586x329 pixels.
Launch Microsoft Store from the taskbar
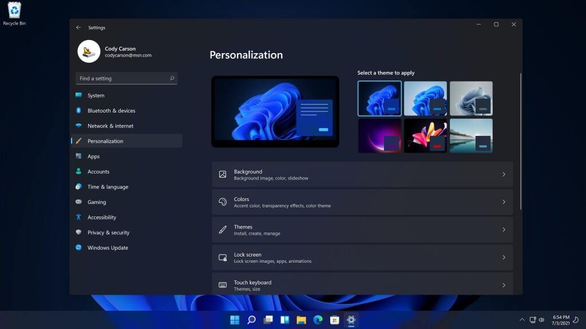tap(334, 320)
